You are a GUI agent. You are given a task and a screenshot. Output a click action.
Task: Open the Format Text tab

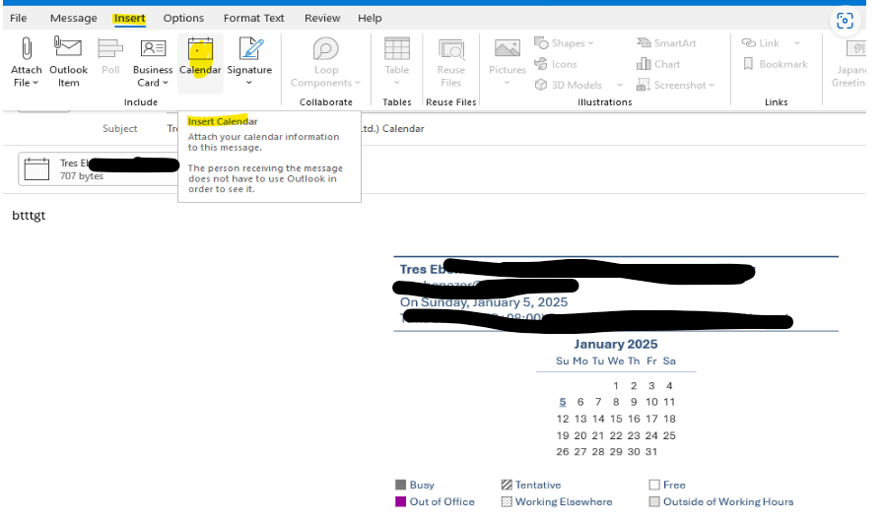253,18
